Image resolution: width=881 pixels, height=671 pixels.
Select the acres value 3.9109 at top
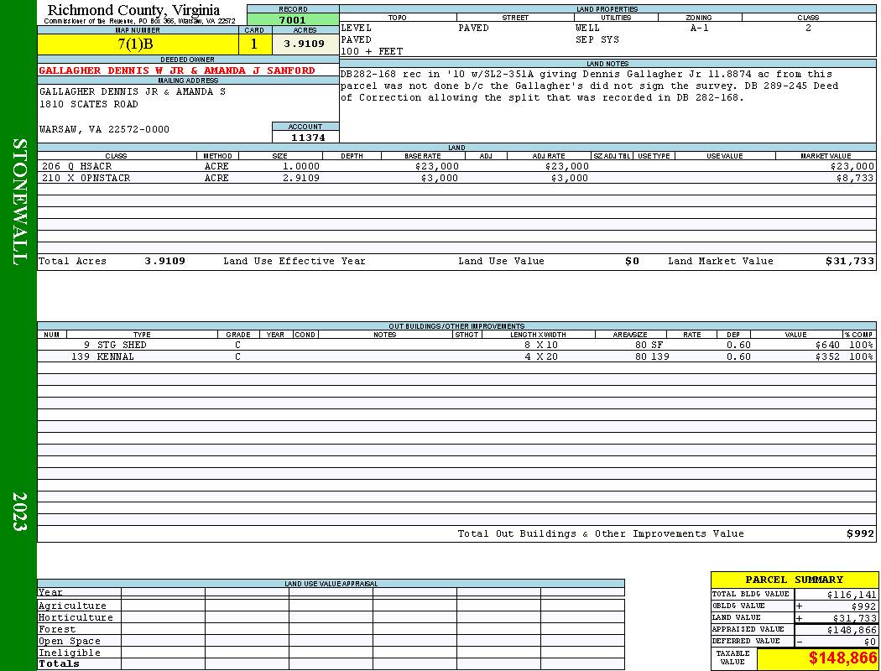[305, 44]
